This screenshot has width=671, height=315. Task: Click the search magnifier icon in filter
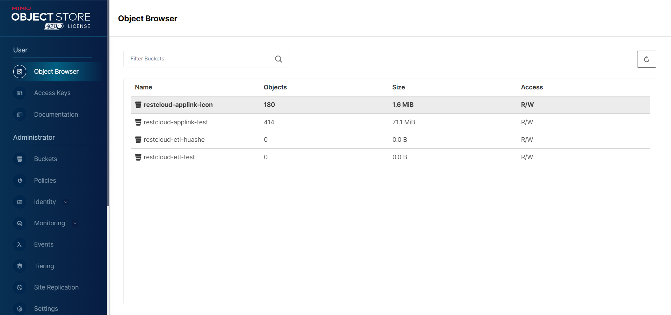click(278, 59)
